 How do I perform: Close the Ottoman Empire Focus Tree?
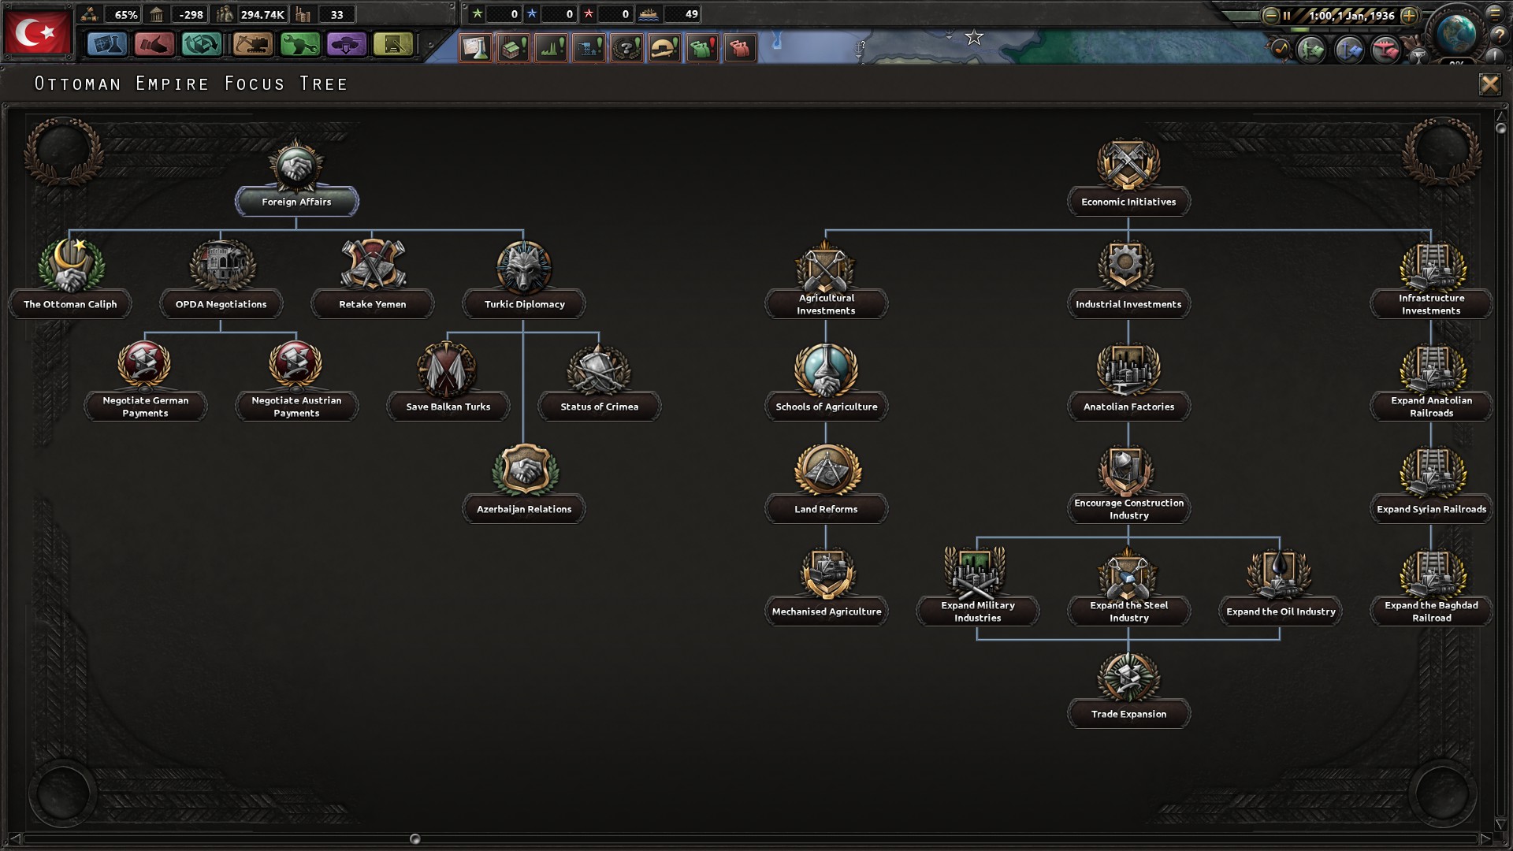click(1489, 84)
